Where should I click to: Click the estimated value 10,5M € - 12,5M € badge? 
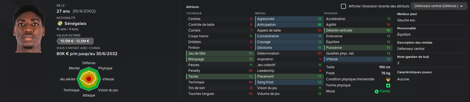pyautogui.click(x=75, y=41)
